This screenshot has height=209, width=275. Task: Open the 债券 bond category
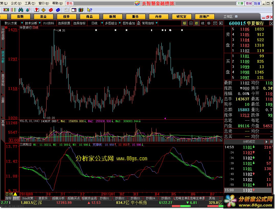[x=67, y=16]
